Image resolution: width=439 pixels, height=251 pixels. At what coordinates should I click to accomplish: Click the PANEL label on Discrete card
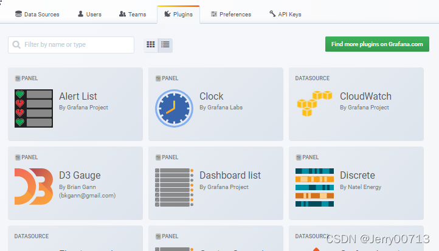click(311, 157)
